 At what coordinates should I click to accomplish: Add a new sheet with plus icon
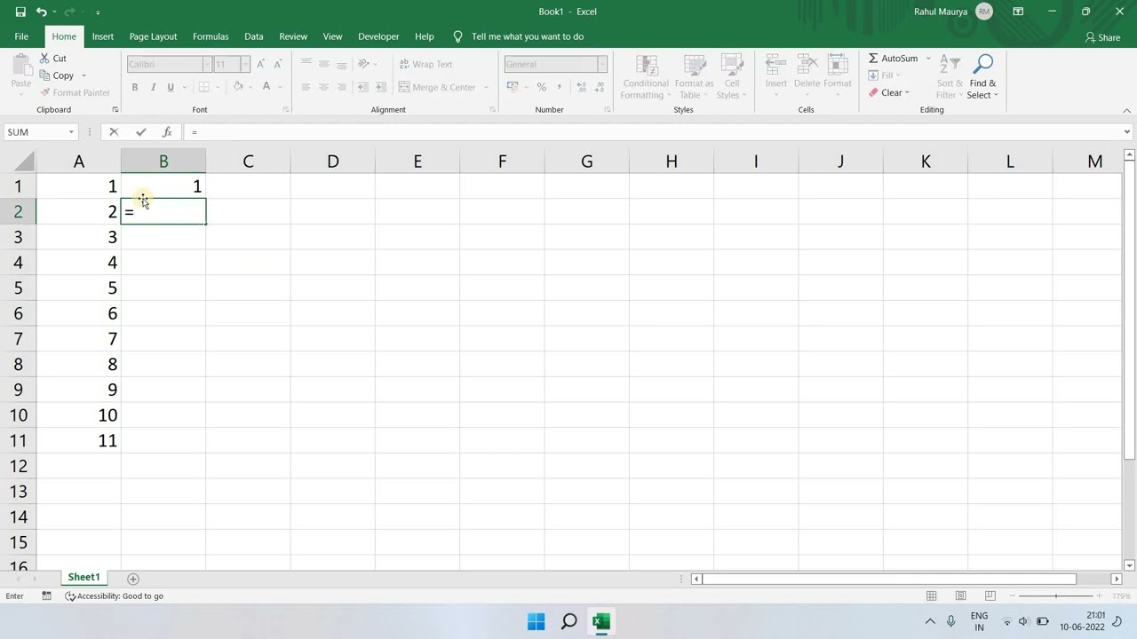(x=133, y=579)
